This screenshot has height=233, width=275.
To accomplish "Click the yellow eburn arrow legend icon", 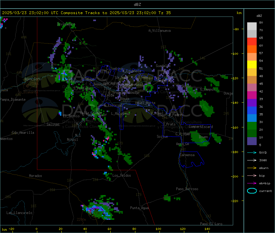I will pos(252,168).
